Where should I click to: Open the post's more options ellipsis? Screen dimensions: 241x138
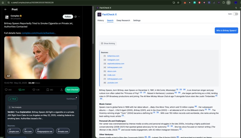click(x=79, y=17)
